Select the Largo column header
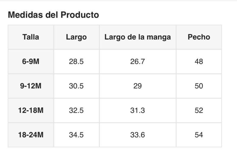Image resolution: width=237 pixels, height=153 pixels. [76, 37]
